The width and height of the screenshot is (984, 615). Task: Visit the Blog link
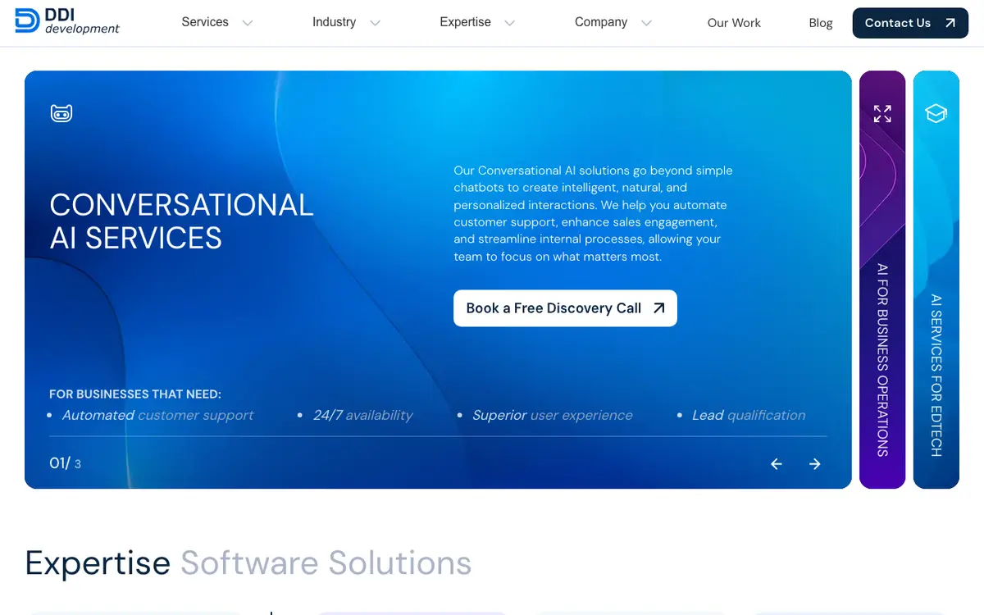coord(821,23)
